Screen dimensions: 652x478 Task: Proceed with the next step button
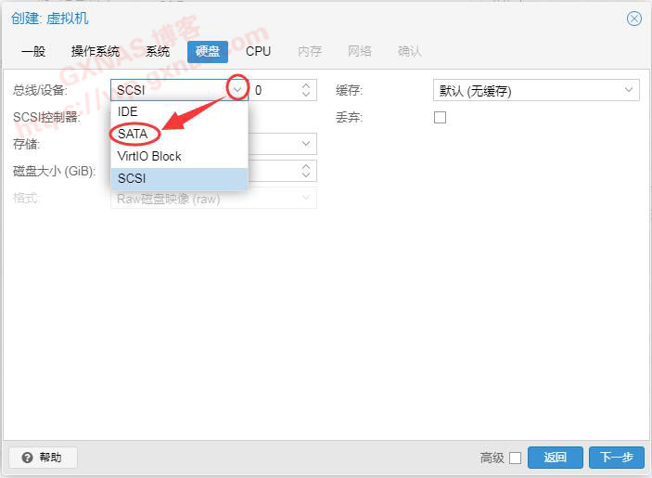(616, 458)
